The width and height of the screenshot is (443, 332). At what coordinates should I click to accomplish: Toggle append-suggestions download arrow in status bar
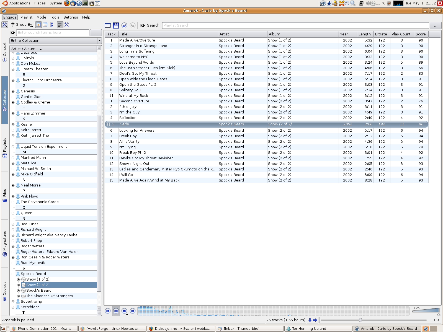coord(310,320)
